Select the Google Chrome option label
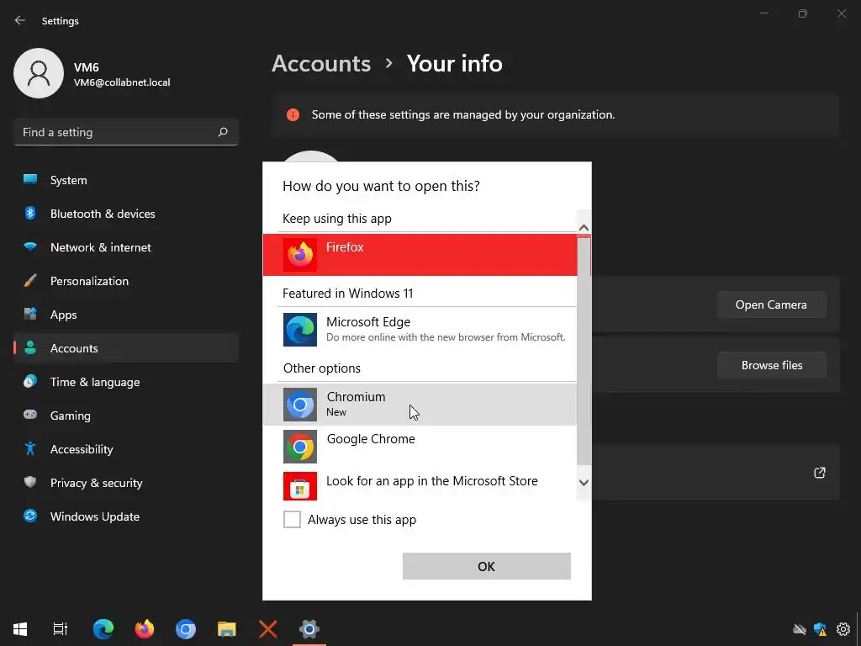 [x=371, y=439]
